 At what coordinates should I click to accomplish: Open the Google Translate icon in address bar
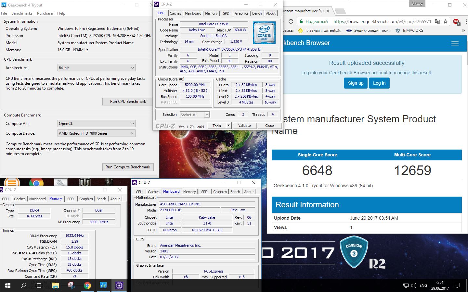pos(437,21)
